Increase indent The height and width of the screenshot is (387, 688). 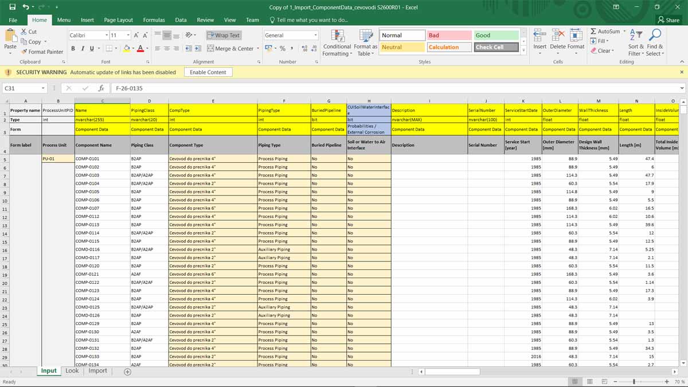[x=197, y=49]
